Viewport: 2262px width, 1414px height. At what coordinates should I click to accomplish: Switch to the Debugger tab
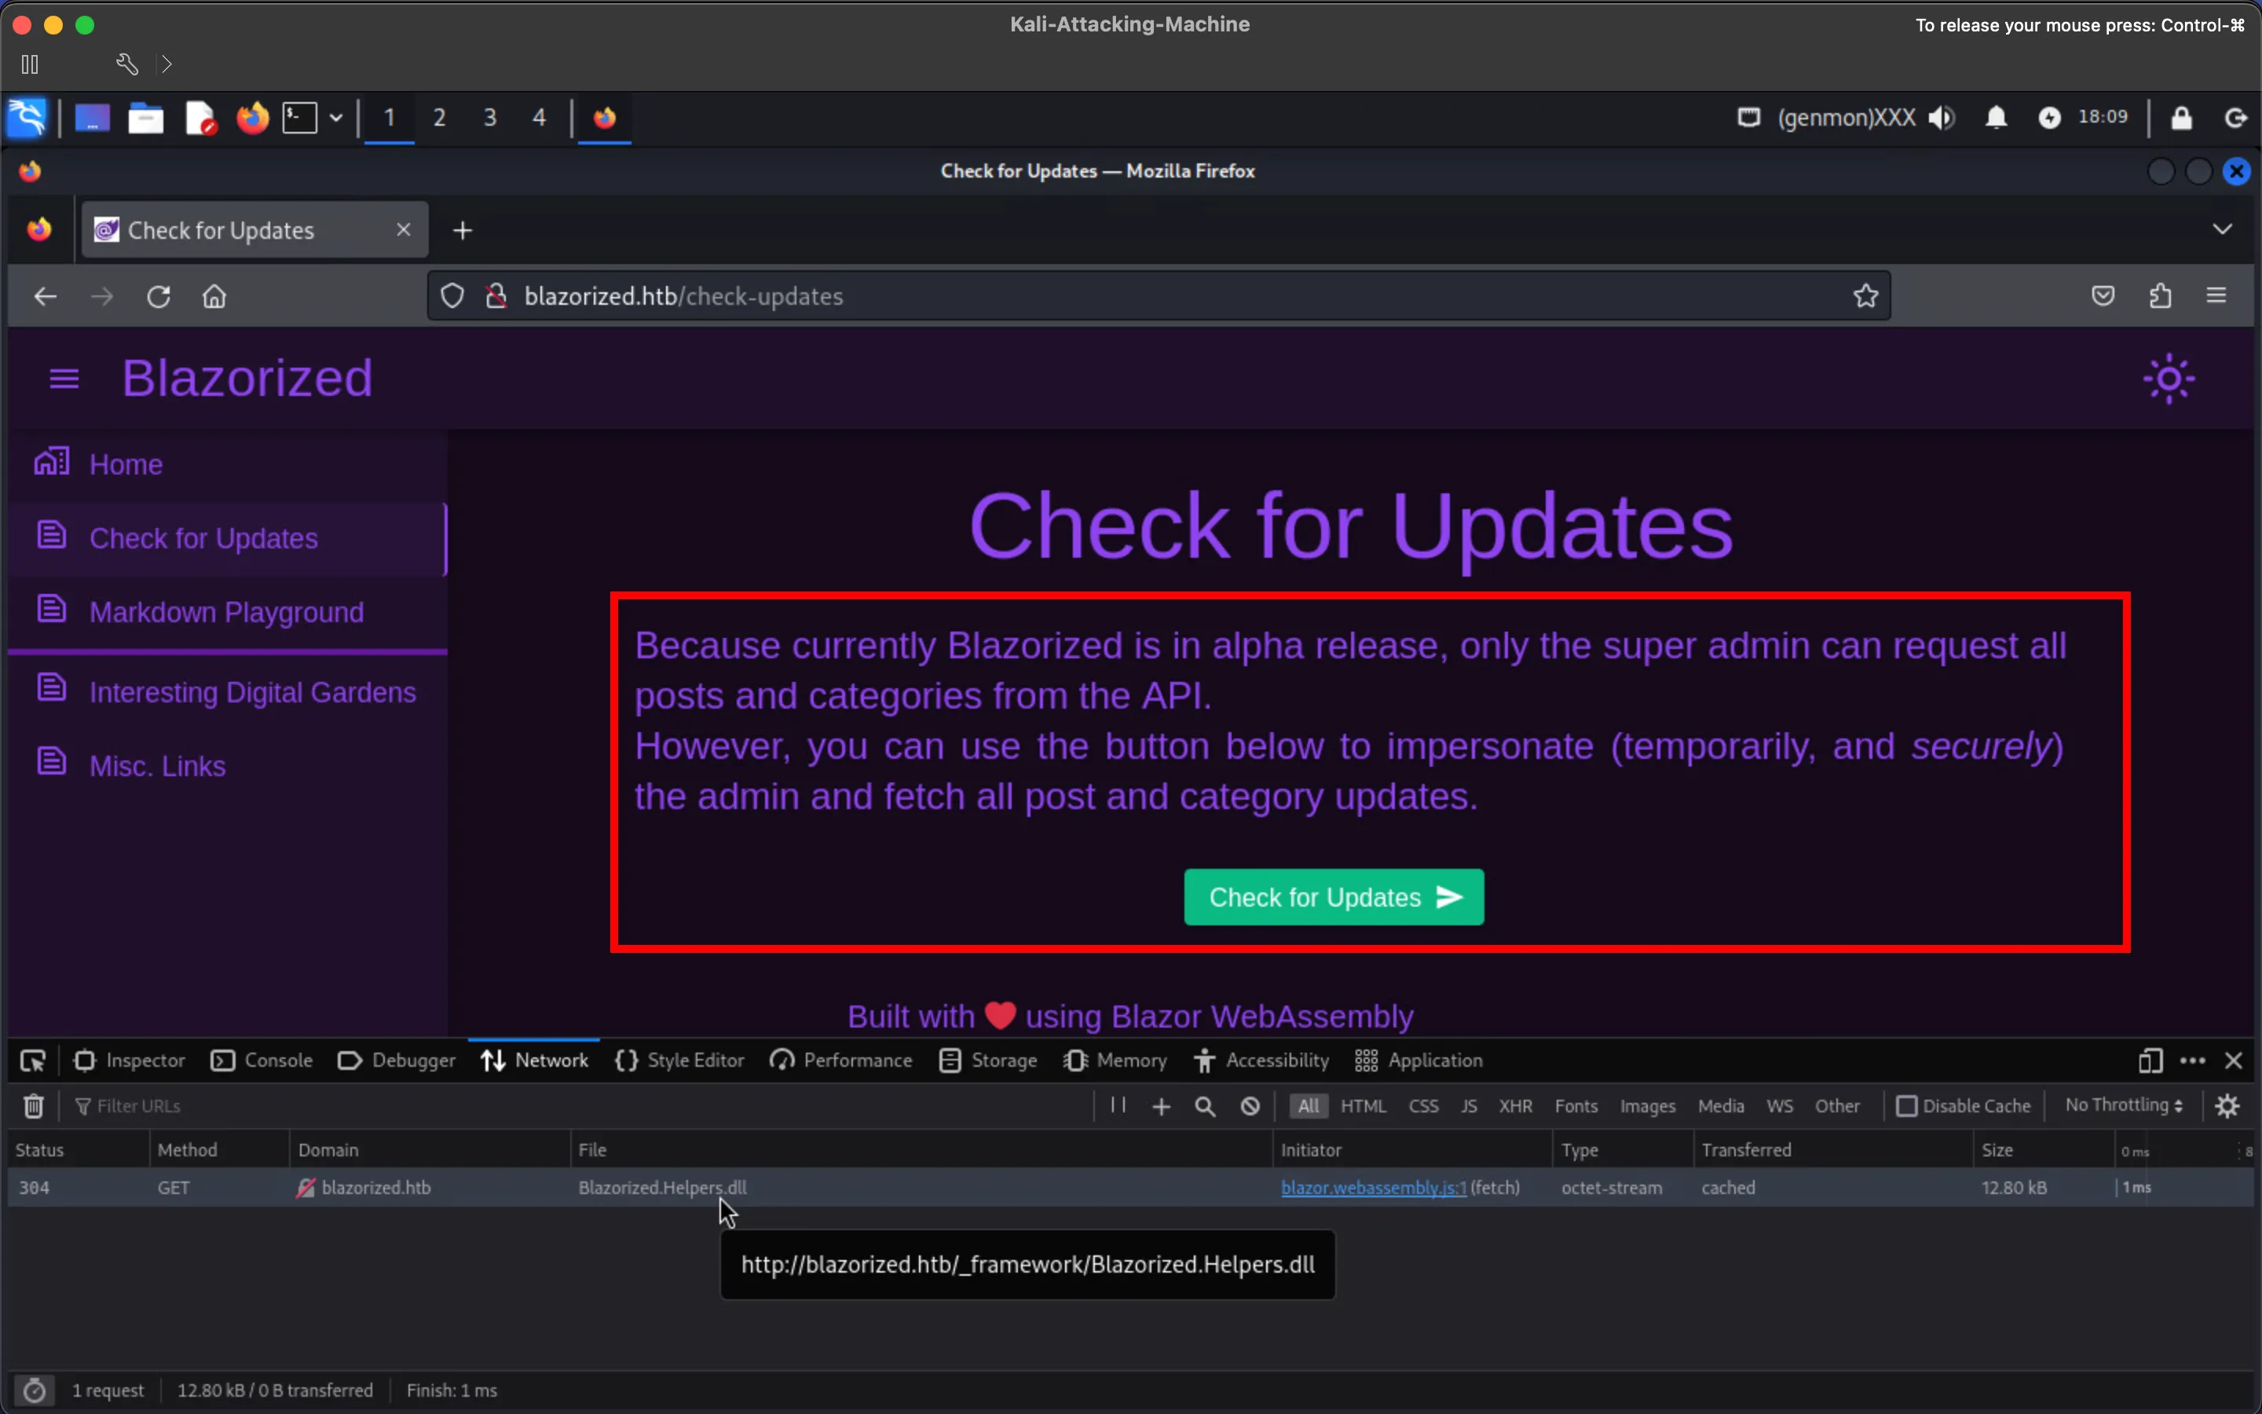[x=397, y=1060]
